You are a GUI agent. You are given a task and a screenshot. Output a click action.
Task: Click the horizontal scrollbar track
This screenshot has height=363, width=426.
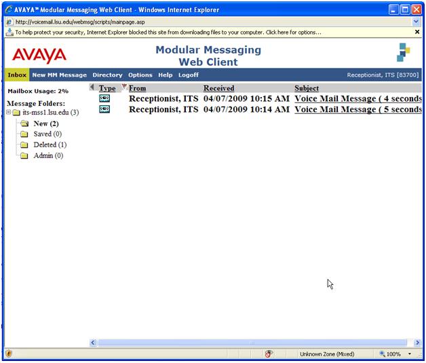click(x=252, y=343)
